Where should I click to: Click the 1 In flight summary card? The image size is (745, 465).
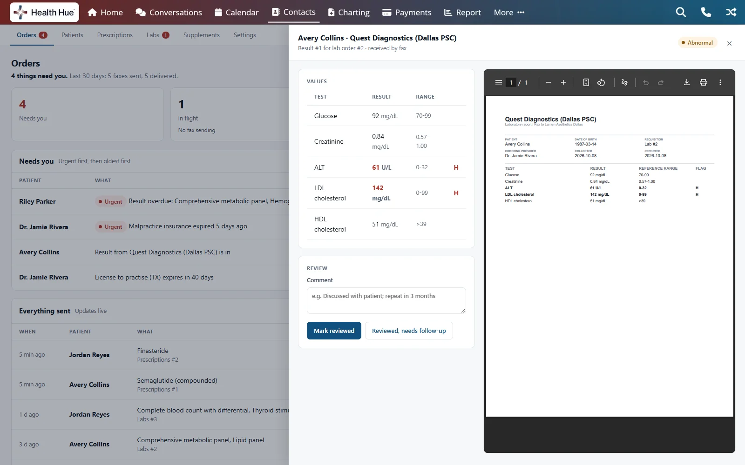pyautogui.click(x=230, y=114)
